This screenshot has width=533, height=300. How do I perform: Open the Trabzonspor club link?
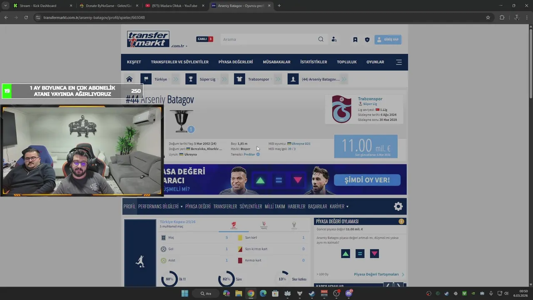(x=370, y=99)
